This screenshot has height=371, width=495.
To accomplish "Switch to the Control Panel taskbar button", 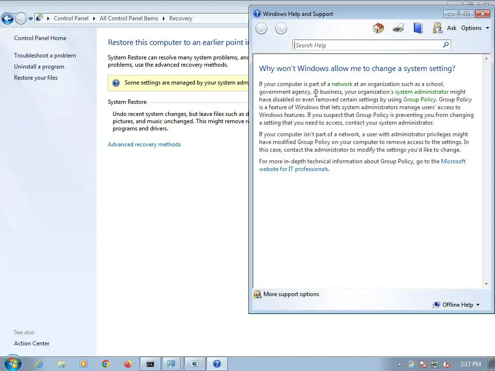I will click(173, 364).
